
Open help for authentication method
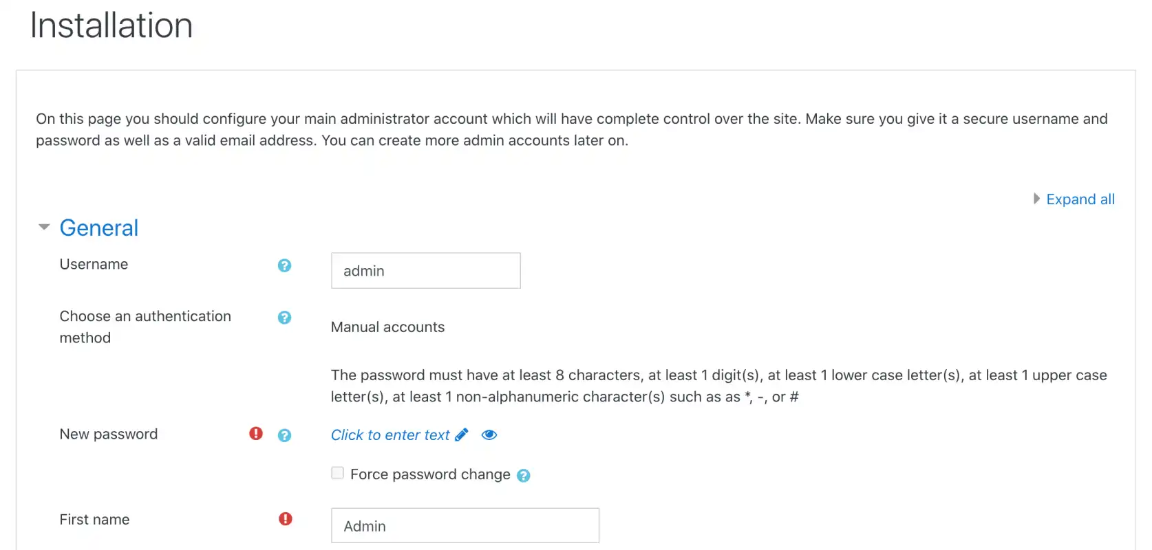point(284,318)
